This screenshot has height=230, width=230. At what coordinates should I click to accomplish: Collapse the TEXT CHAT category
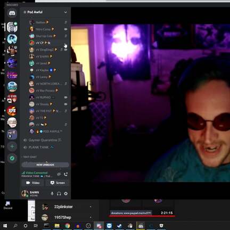pyautogui.click(x=29, y=157)
